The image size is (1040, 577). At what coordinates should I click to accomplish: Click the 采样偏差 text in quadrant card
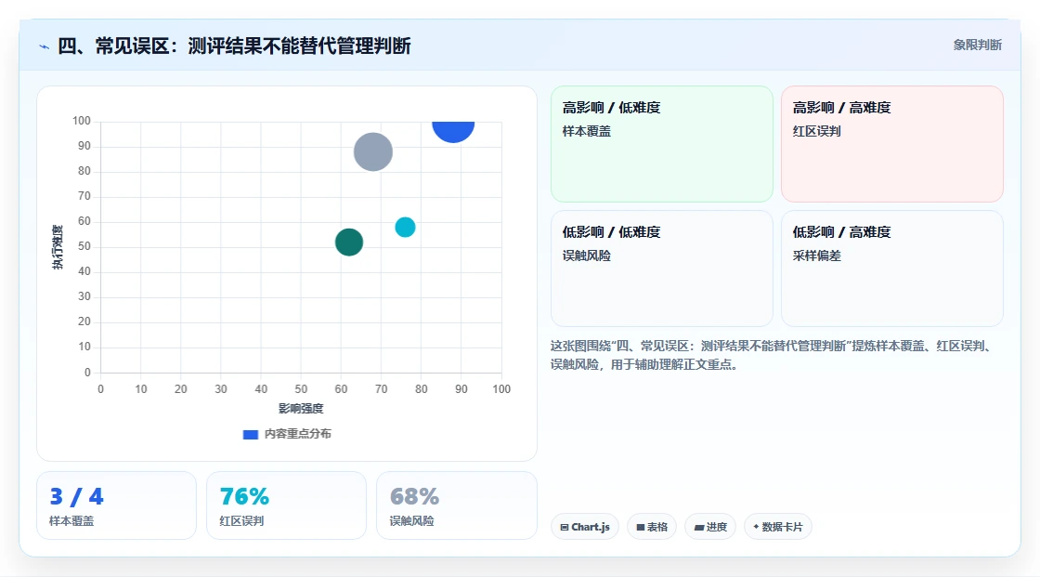[817, 256]
